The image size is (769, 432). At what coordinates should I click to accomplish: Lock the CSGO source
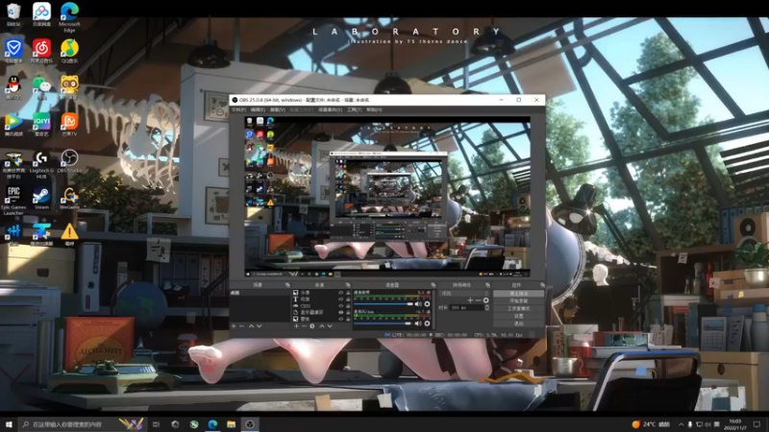point(348,305)
